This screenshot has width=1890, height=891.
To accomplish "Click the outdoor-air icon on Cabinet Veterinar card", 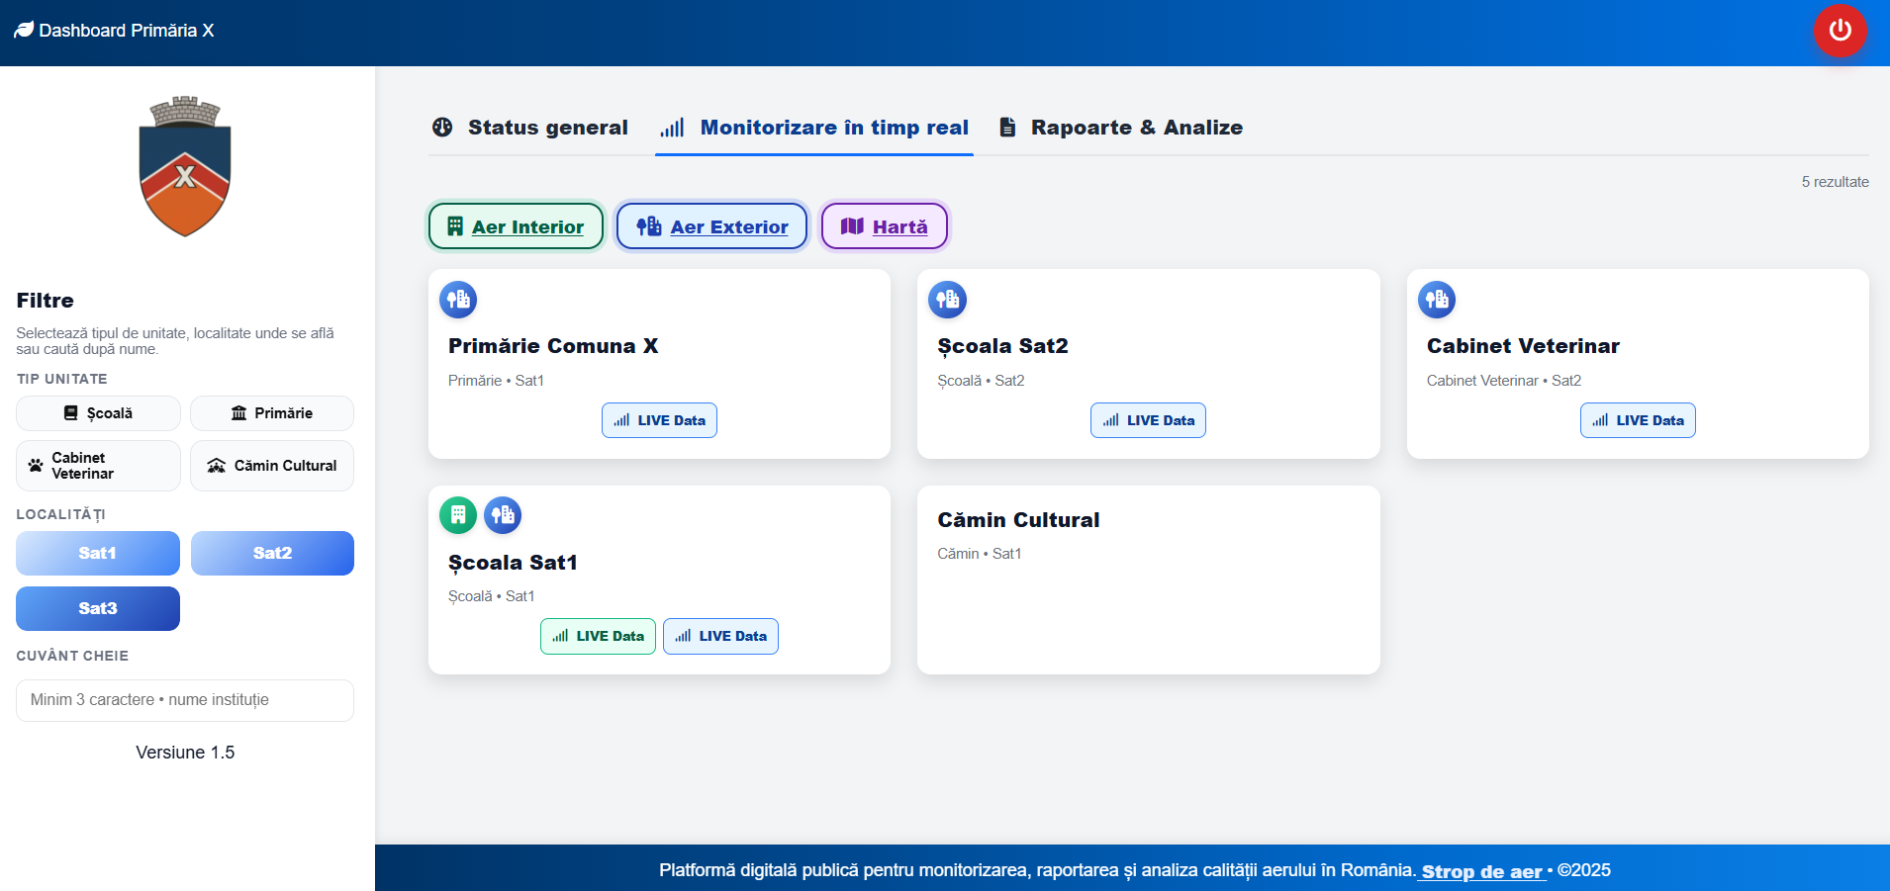I will click(x=1437, y=300).
